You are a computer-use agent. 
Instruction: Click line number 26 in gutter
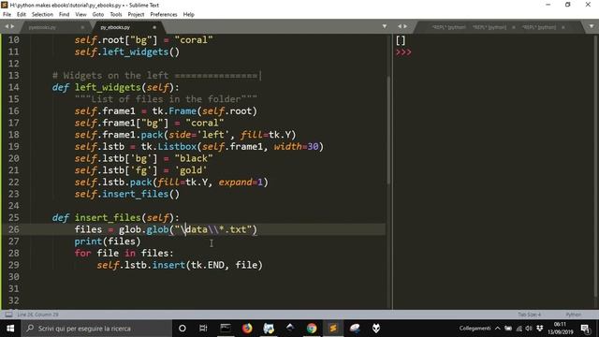coord(14,229)
